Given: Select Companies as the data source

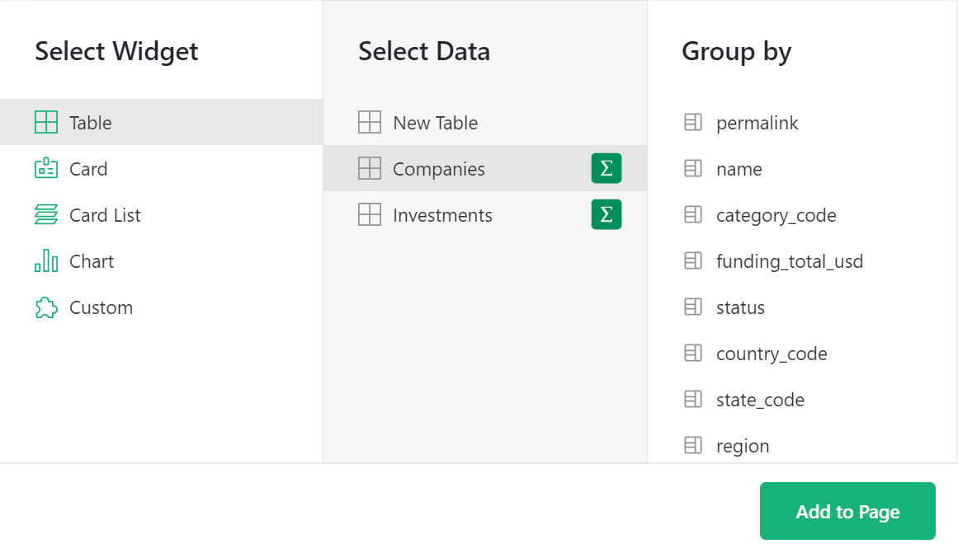Looking at the screenshot, I should (x=438, y=169).
